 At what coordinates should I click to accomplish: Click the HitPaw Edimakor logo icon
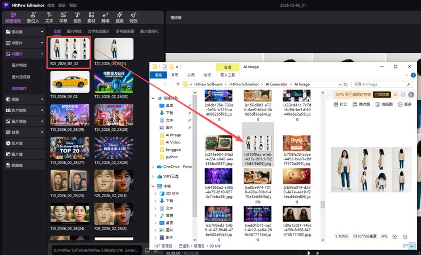tap(6, 5)
